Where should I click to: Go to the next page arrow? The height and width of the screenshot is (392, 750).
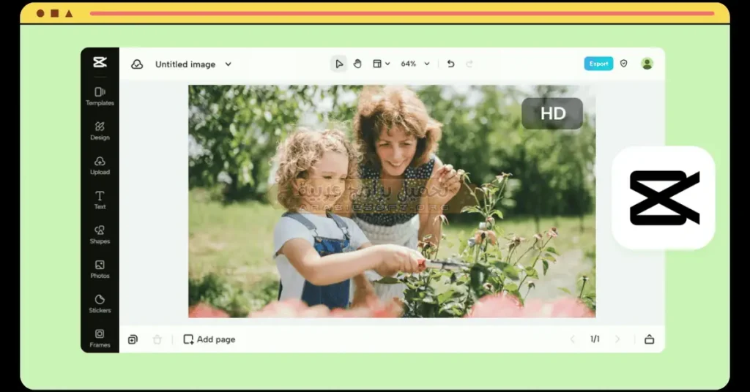coord(617,339)
